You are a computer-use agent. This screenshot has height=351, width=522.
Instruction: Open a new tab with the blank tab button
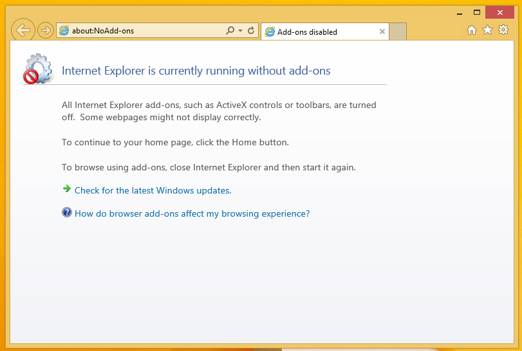coord(398,32)
